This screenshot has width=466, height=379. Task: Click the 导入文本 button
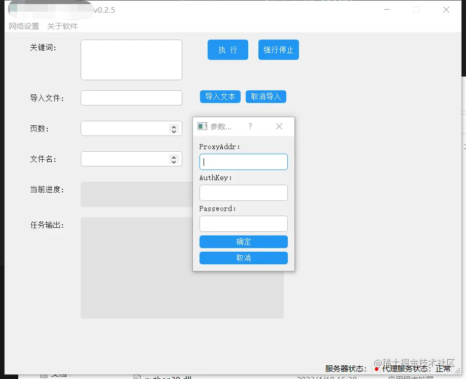pos(220,96)
